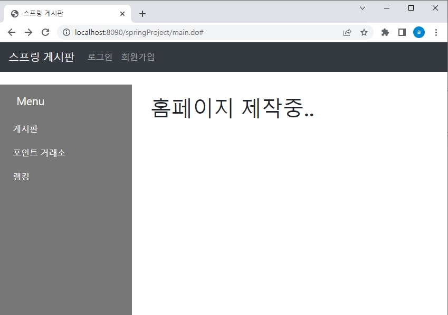
Task: Open the Extensions puzzle icon
Action: point(385,32)
